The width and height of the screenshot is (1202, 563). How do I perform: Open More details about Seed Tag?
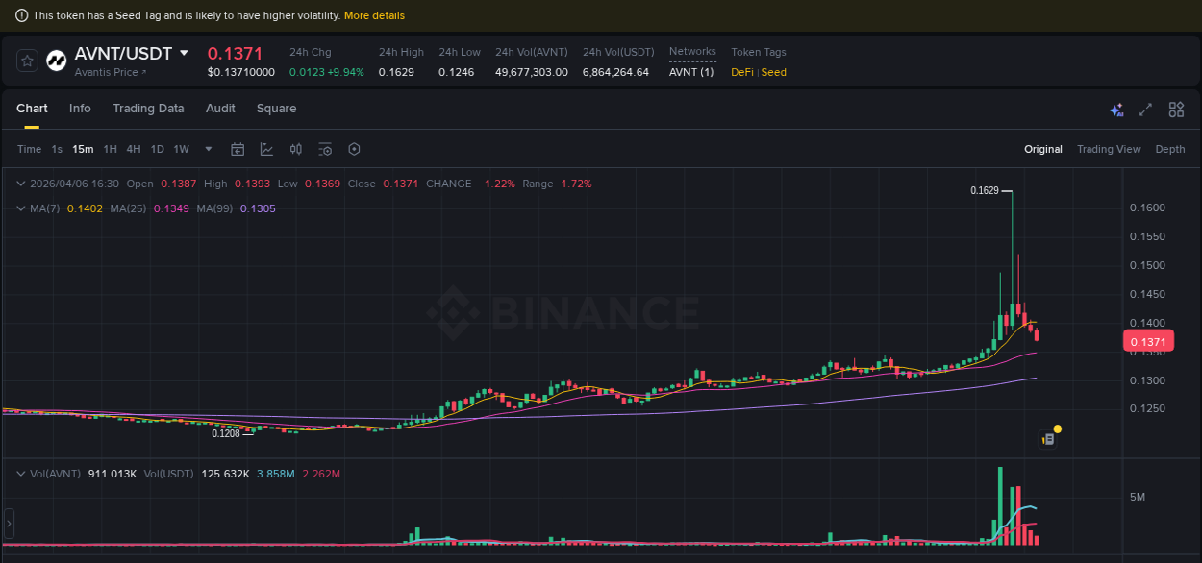(x=374, y=15)
